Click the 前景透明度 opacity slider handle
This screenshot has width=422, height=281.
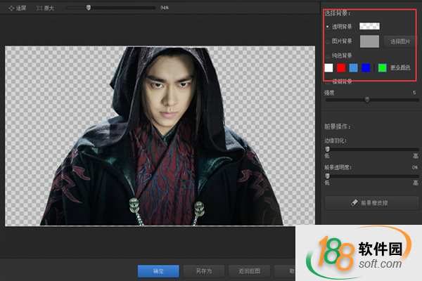(x=327, y=176)
